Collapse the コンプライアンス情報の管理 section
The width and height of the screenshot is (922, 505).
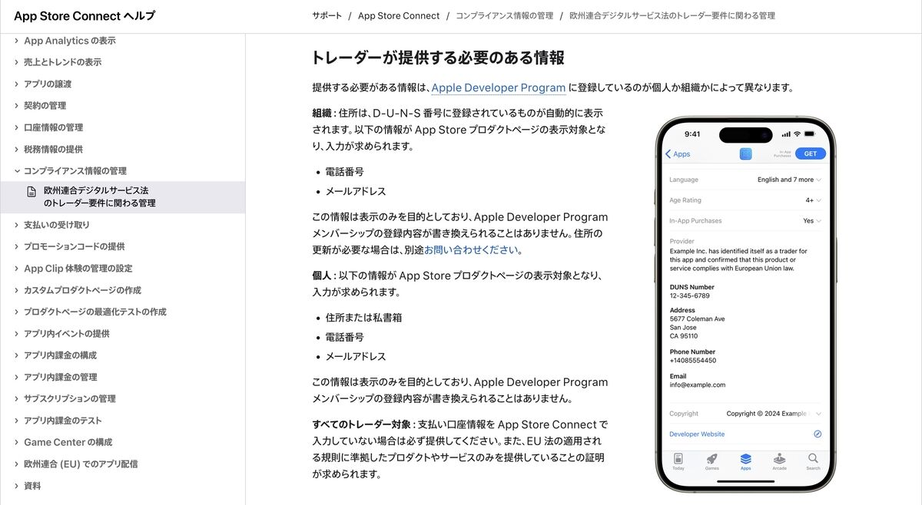pyautogui.click(x=75, y=170)
